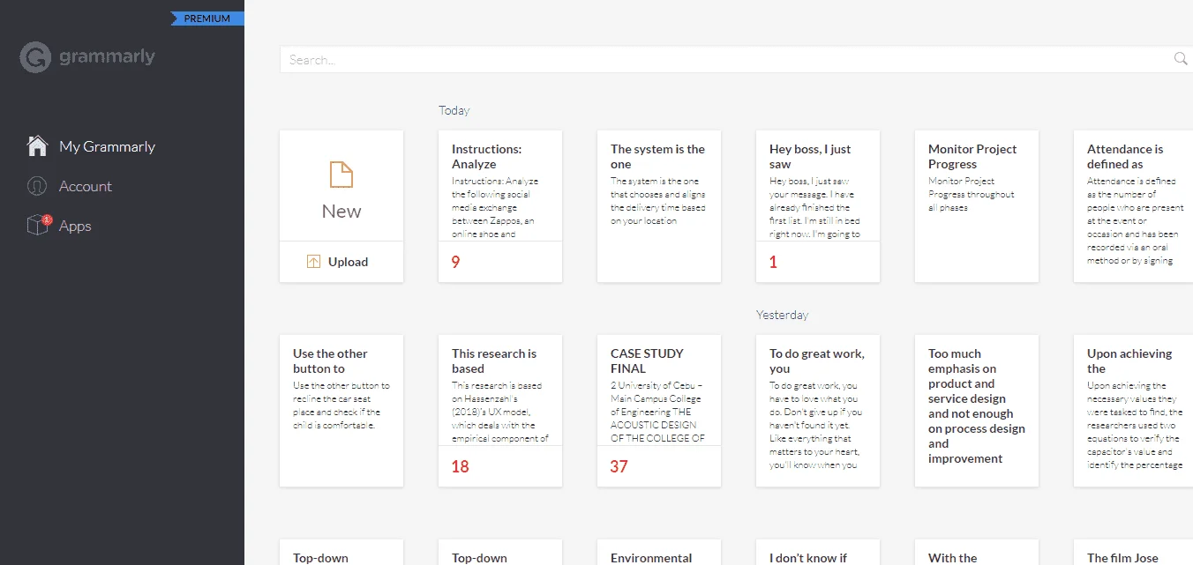
Task: Open the 'Hey boss, I just saw' document
Action: click(818, 206)
